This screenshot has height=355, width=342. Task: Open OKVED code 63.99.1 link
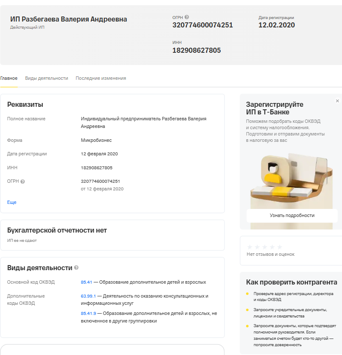pos(88,296)
